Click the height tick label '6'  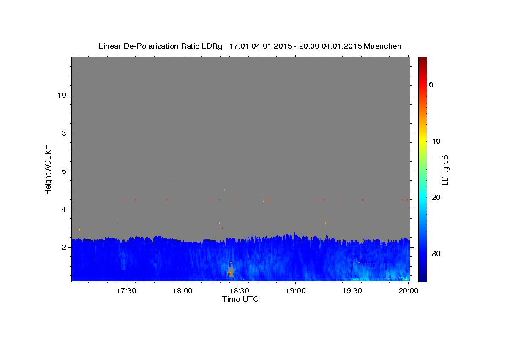tap(63, 171)
